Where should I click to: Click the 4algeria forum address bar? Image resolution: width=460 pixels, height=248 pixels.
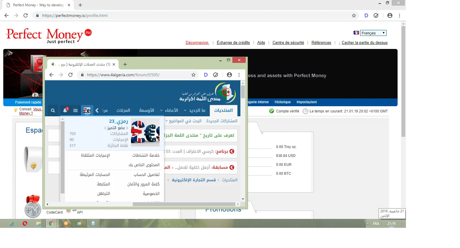[x=134, y=75]
